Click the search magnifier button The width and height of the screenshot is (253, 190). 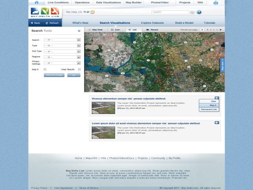pos(192,12)
